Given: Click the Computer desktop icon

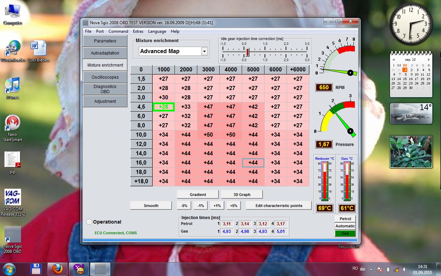Looking at the screenshot, I should point(13,11).
